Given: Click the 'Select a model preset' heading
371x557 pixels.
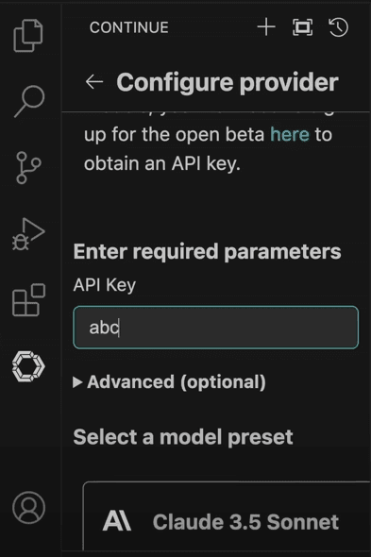Looking at the screenshot, I should coord(183,437).
